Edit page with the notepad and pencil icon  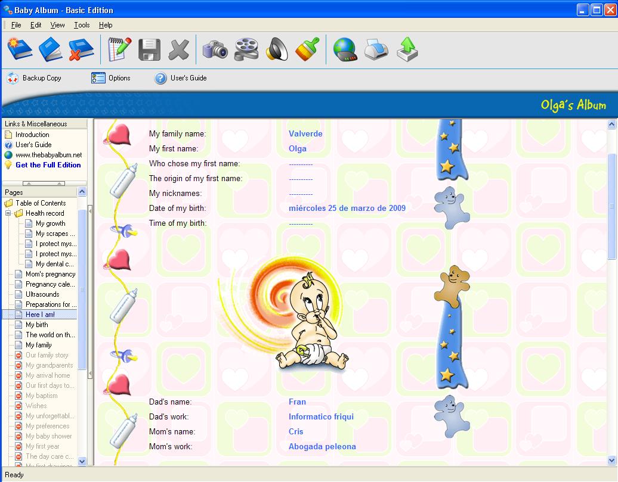(x=120, y=49)
